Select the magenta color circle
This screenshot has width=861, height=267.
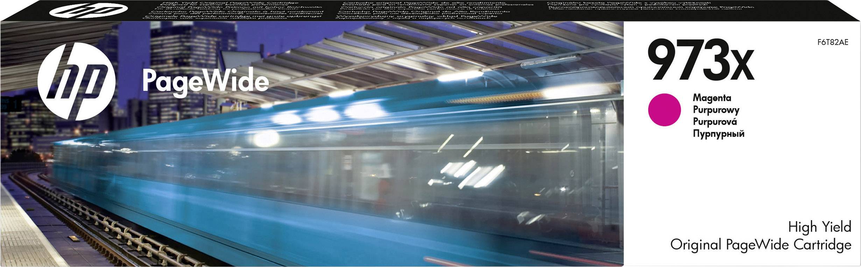click(664, 110)
